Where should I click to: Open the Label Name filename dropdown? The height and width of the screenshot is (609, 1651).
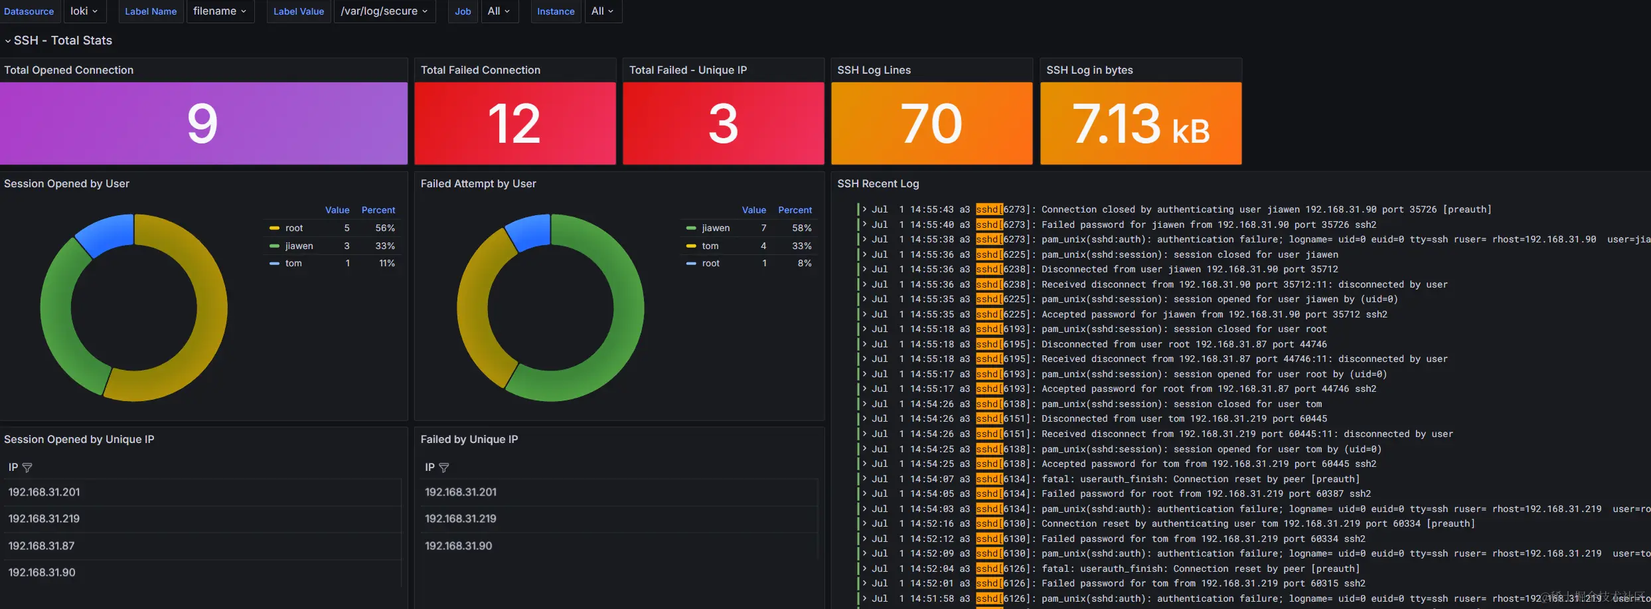click(x=220, y=11)
